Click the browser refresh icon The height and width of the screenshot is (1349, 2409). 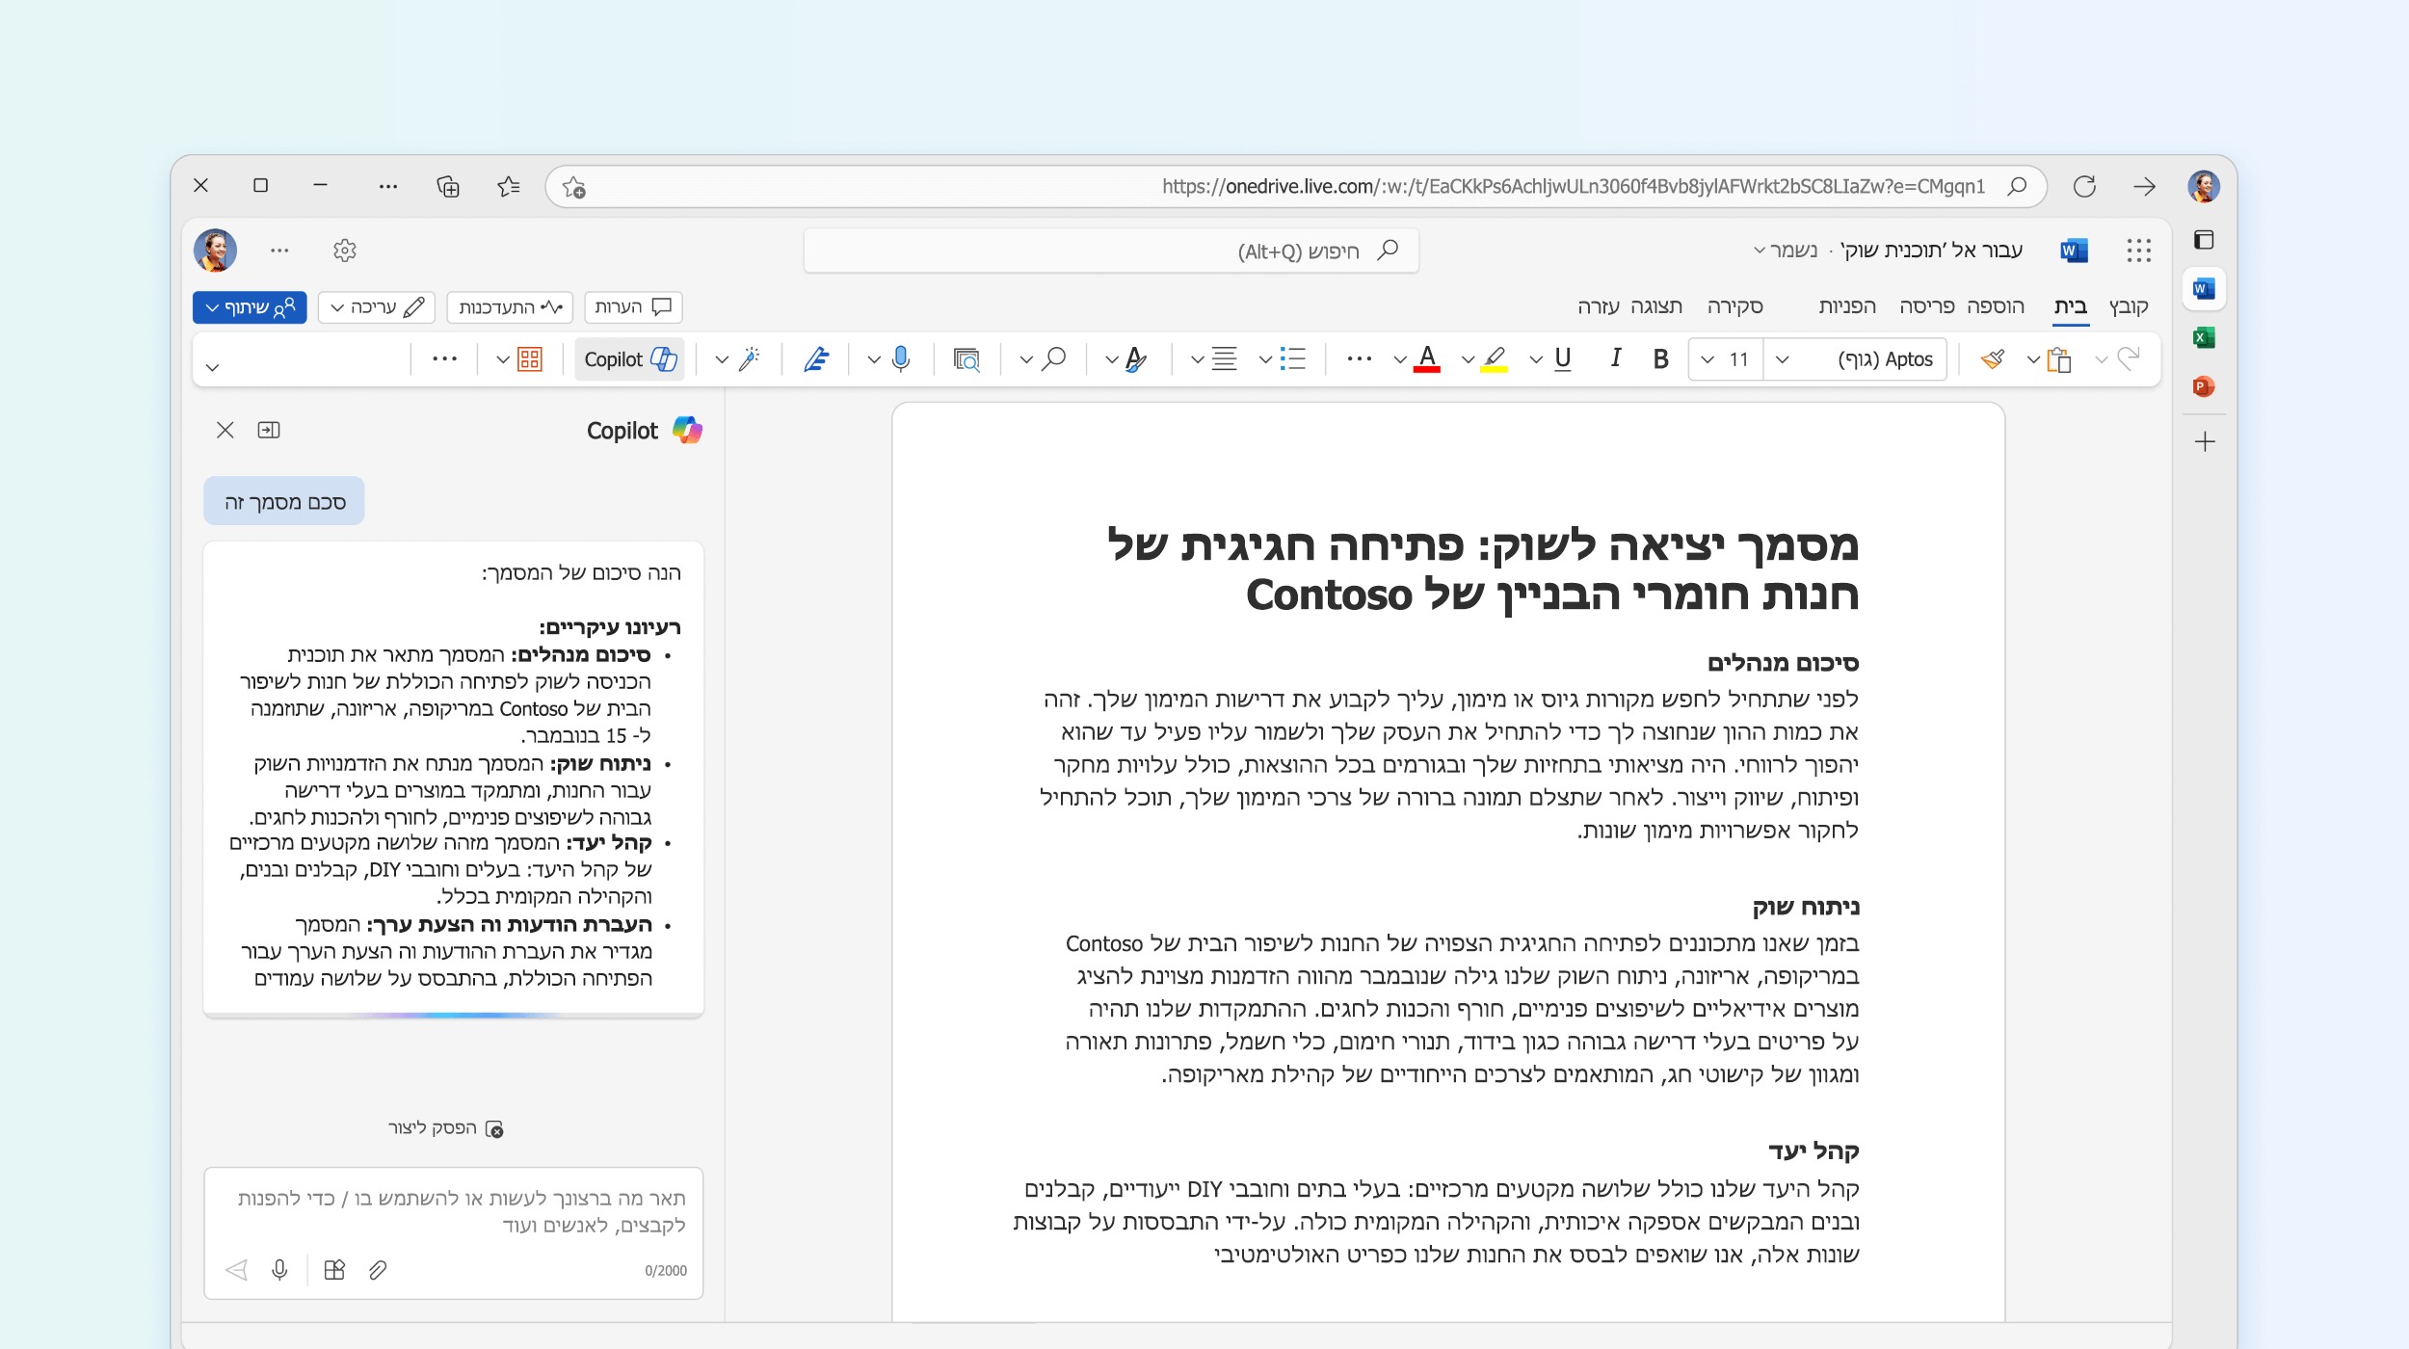(x=2084, y=186)
